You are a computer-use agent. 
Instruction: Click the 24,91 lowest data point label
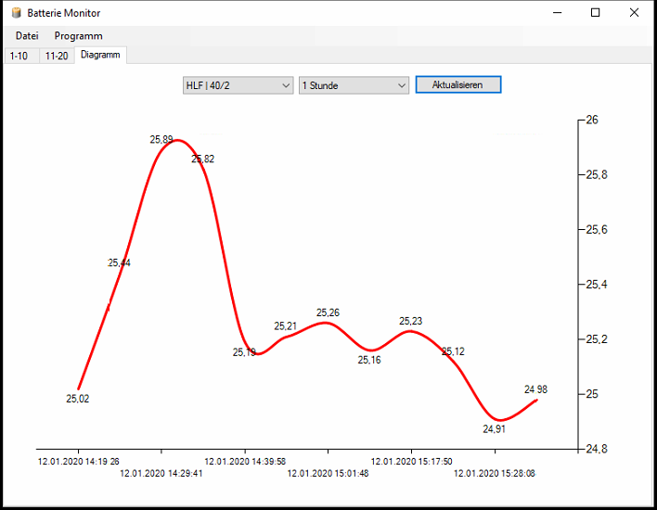point(494,429)
